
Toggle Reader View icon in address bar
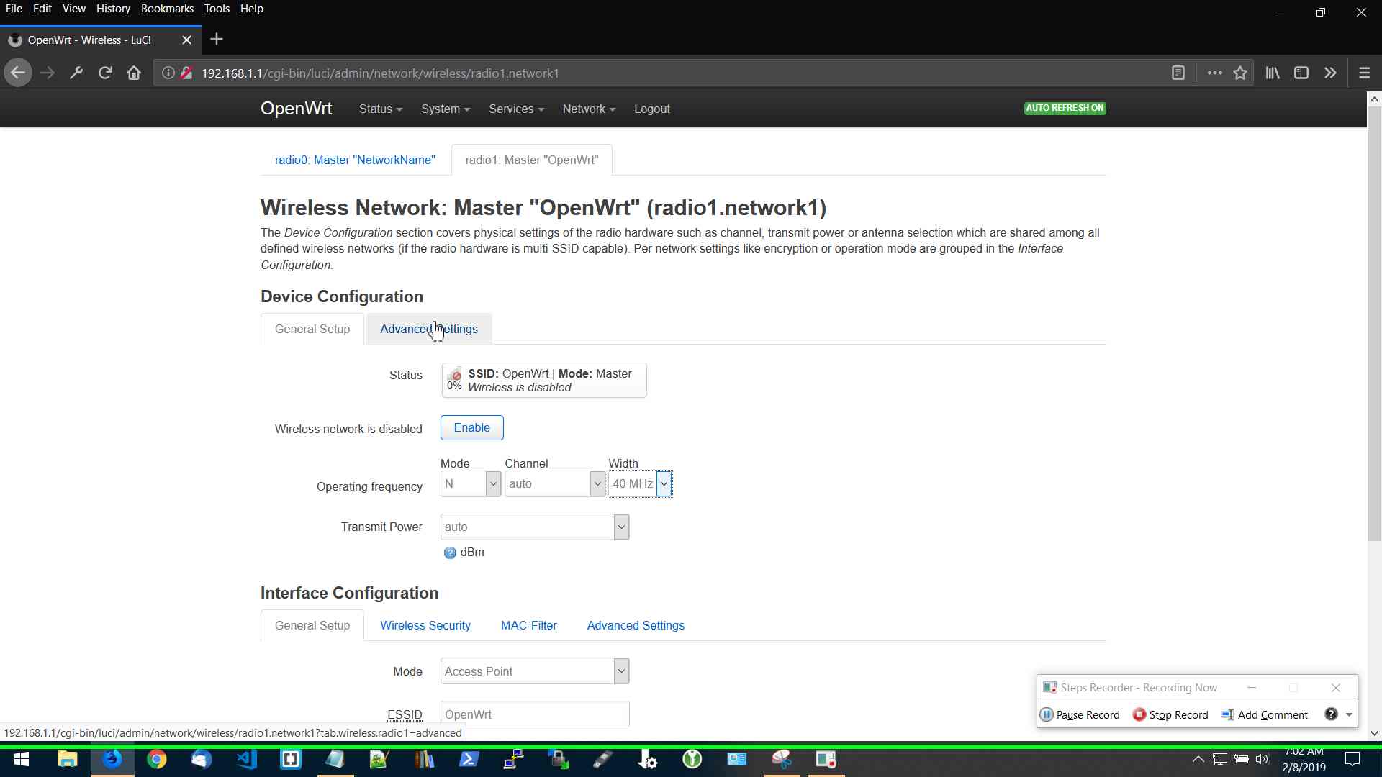tap(1178, 73)
